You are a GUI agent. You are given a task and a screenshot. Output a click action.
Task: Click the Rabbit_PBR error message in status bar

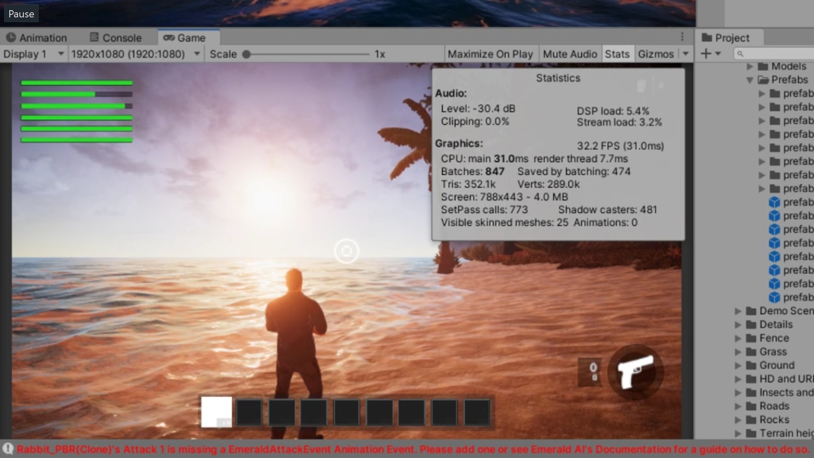[413, 449]
